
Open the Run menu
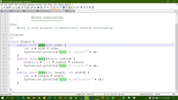pos(56,5)
